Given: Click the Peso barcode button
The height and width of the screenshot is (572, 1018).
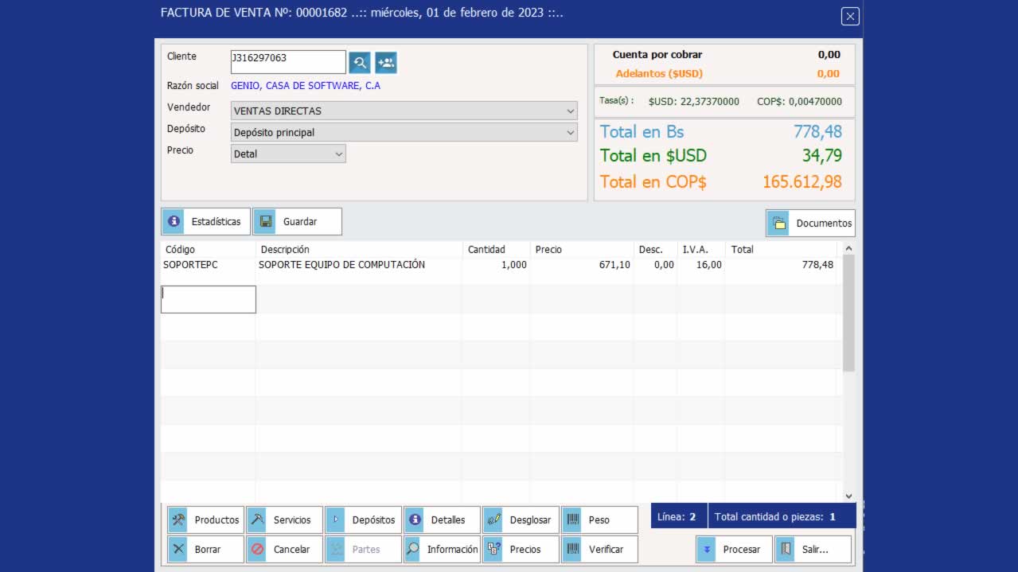Looking at the screenshot, I should [x=599, y=520].
